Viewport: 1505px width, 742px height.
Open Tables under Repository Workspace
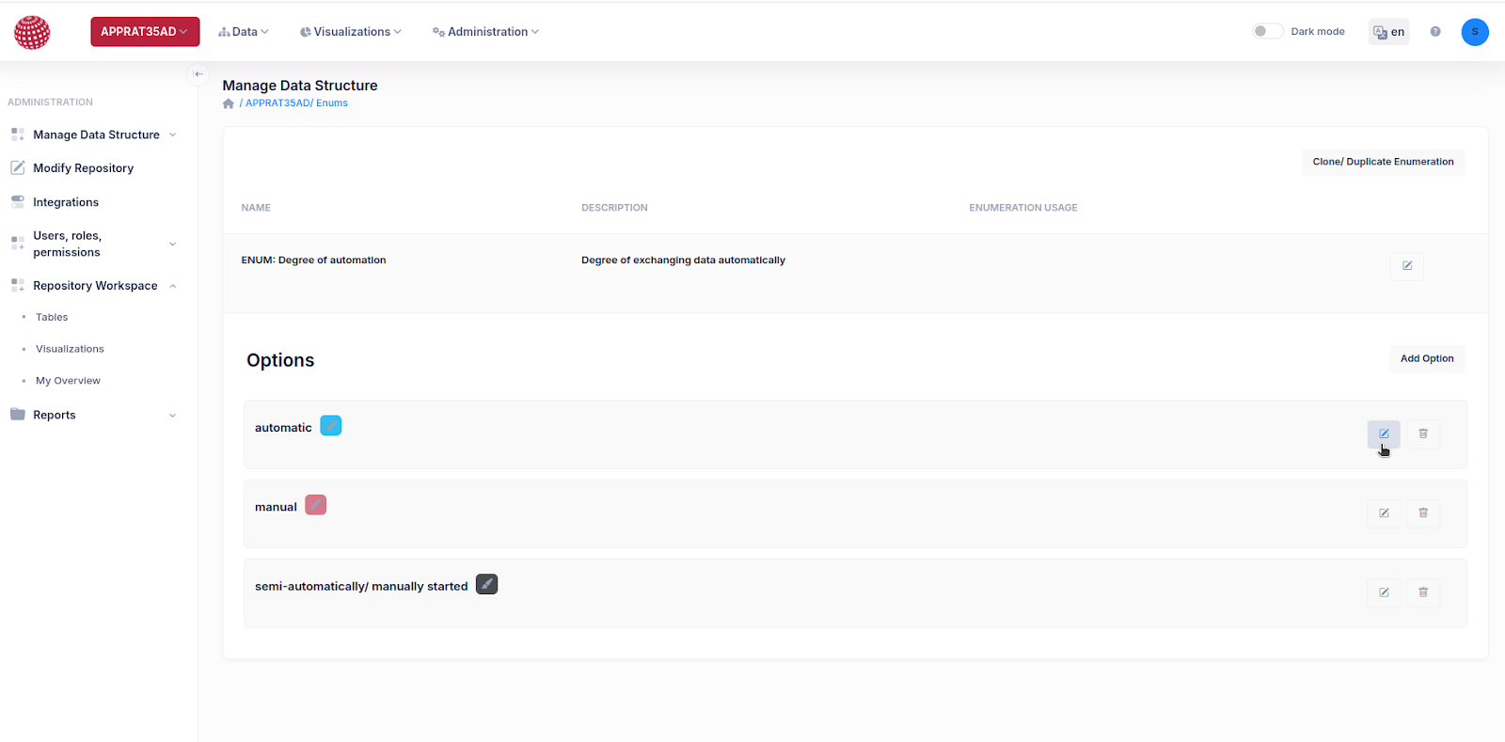[x=52, y=318]
